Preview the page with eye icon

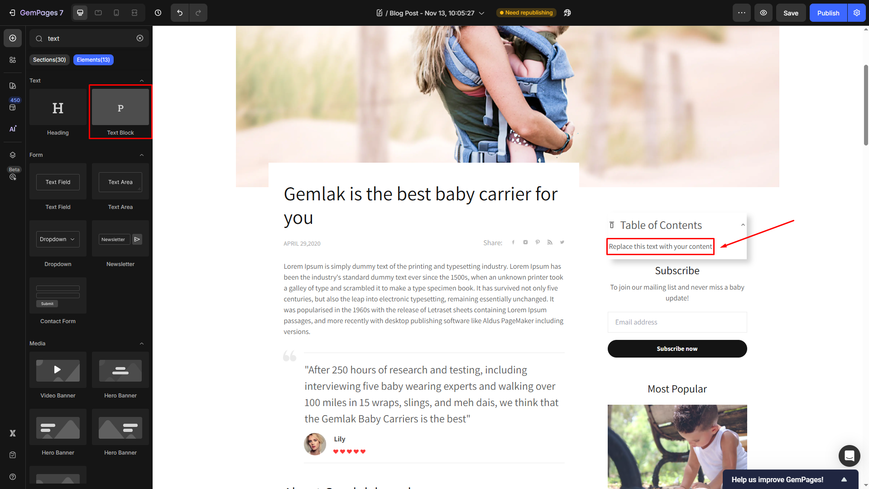[763, 13]
